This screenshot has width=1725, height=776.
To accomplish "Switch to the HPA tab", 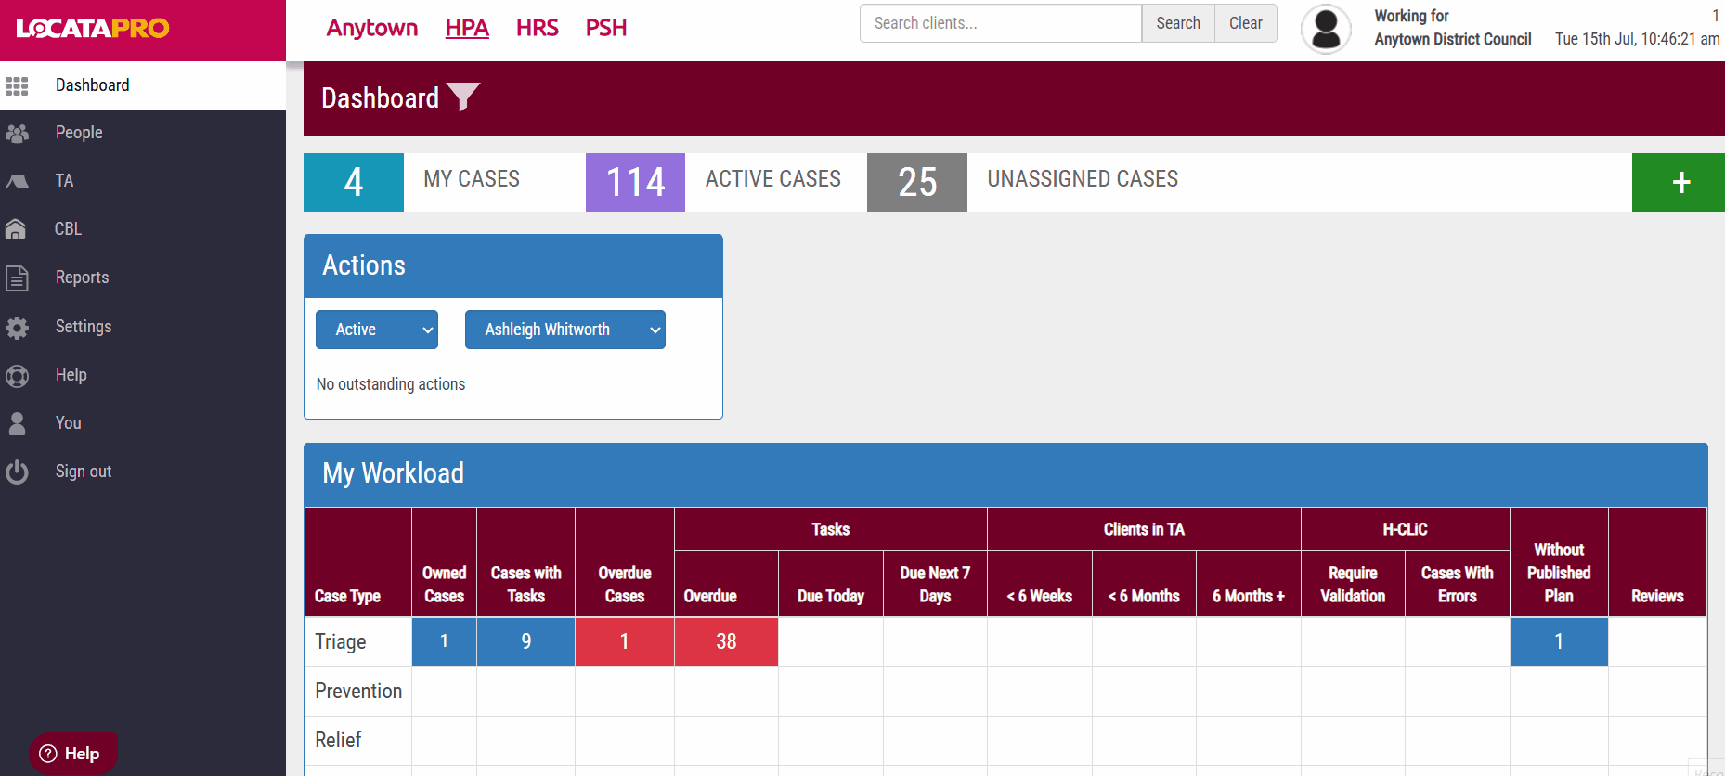I will coord(467,28).
